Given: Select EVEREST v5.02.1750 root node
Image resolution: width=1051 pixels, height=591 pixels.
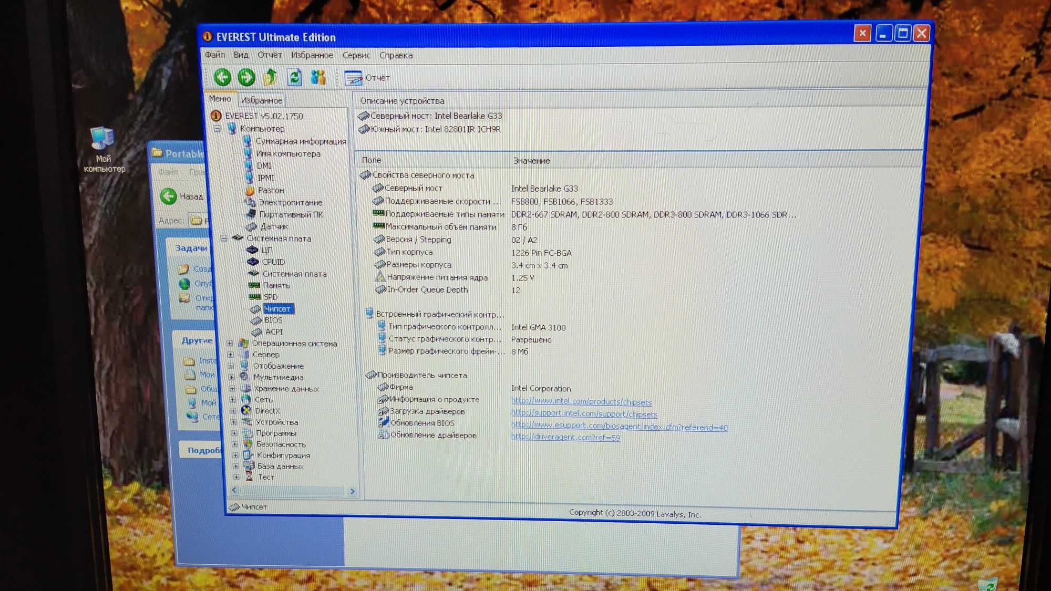Looking at the screenshot, I should click(264, 116).
